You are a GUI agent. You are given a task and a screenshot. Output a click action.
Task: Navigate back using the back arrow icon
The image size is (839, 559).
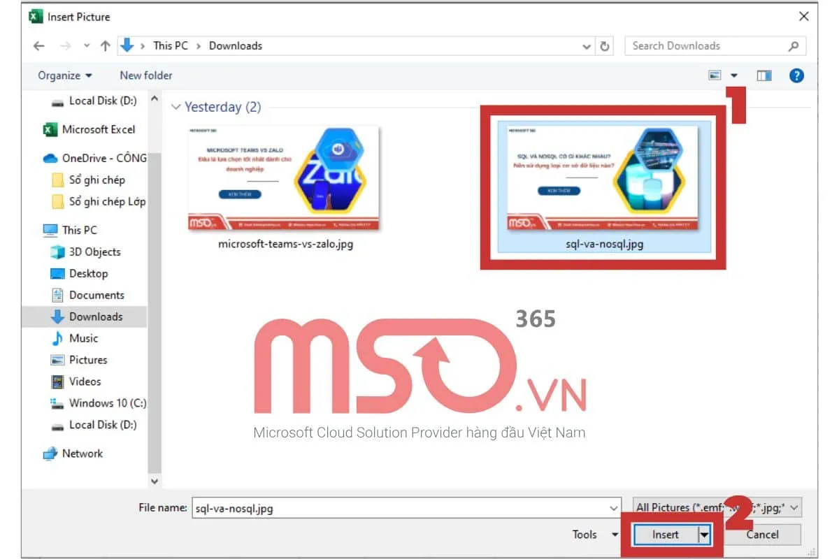pyautogui.click(x=38, y=45)
